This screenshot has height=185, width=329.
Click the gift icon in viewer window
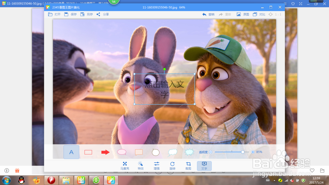click(x=17, y=171)
